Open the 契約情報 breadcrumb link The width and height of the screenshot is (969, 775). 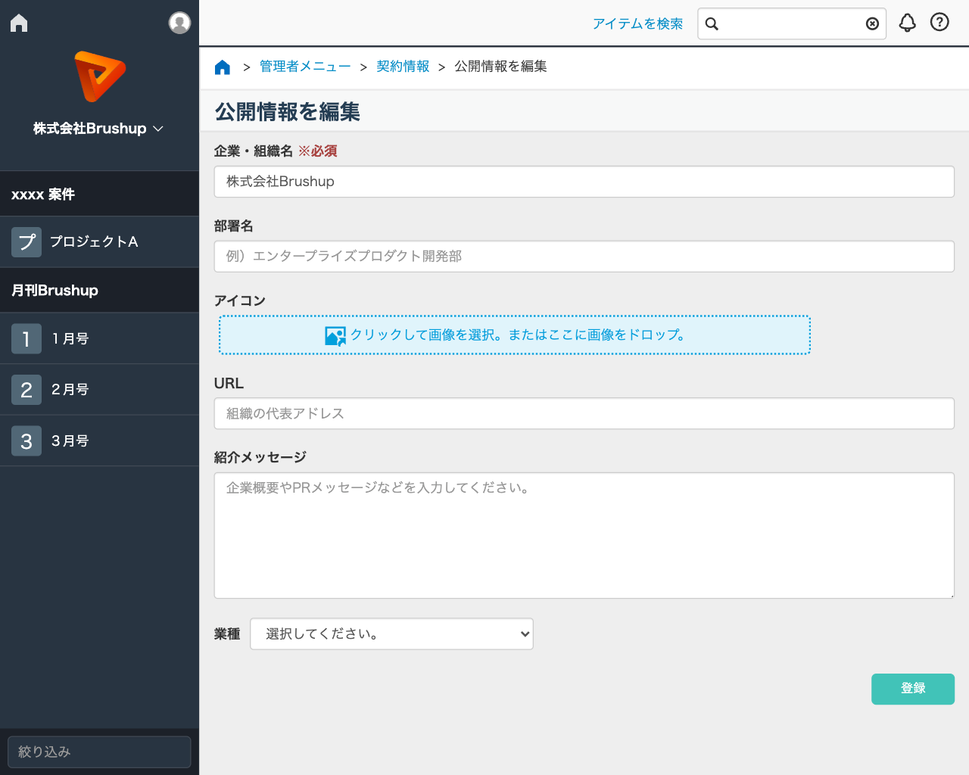tap(403, 67)
